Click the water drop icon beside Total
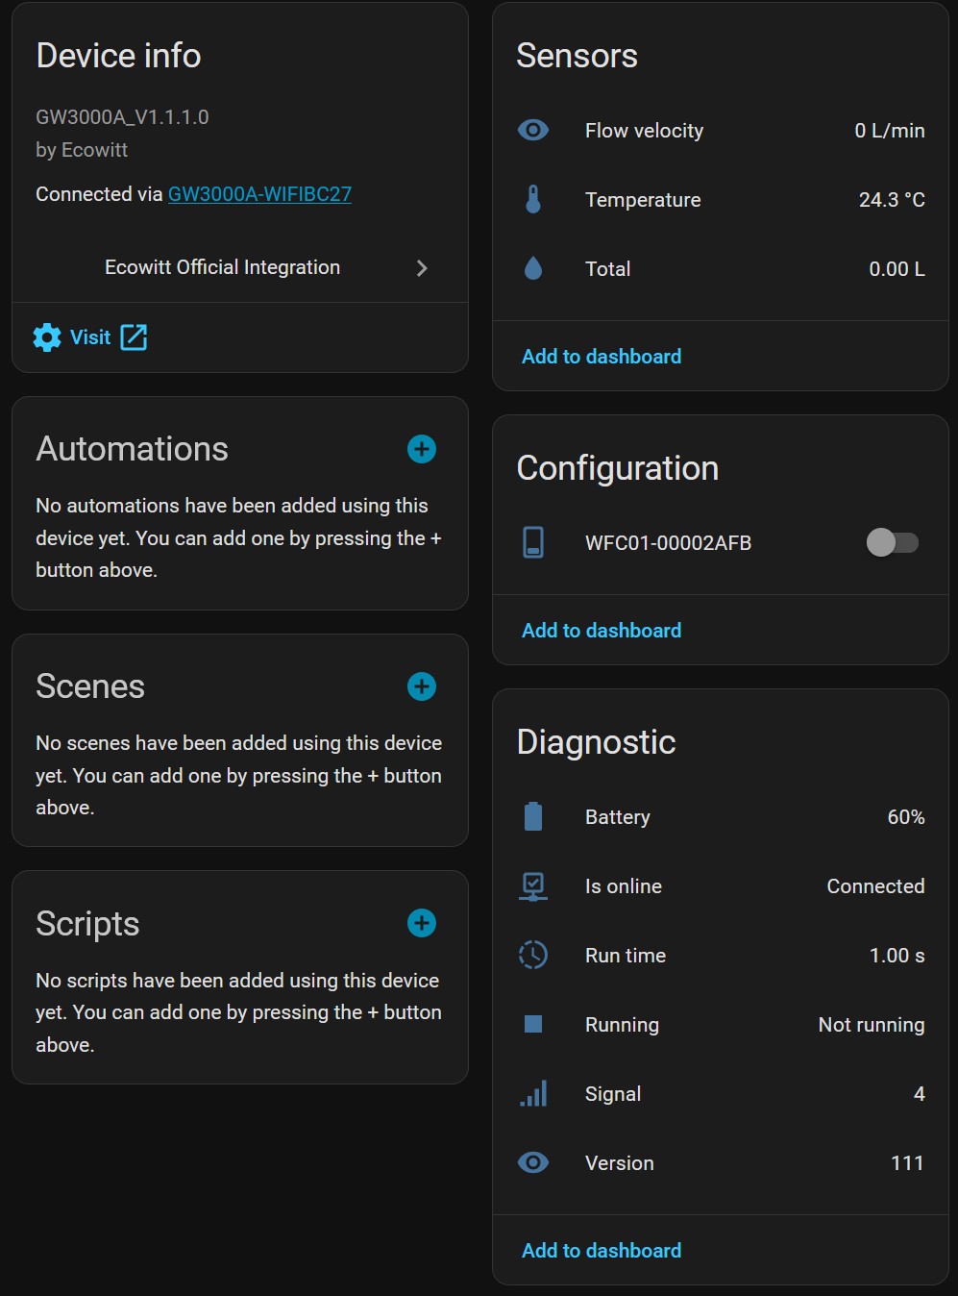The height and width of the screenshot is (1296, 958). [533, 269]
